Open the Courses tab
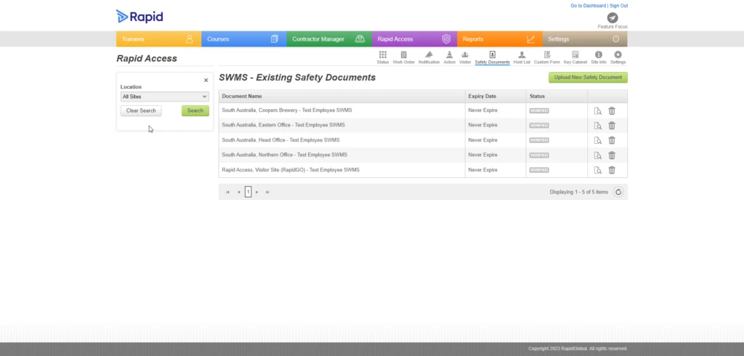This screenshot has width=744, height=356. coord(244,39)
